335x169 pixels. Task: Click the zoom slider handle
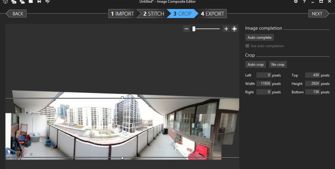click(x=194, y=29)
